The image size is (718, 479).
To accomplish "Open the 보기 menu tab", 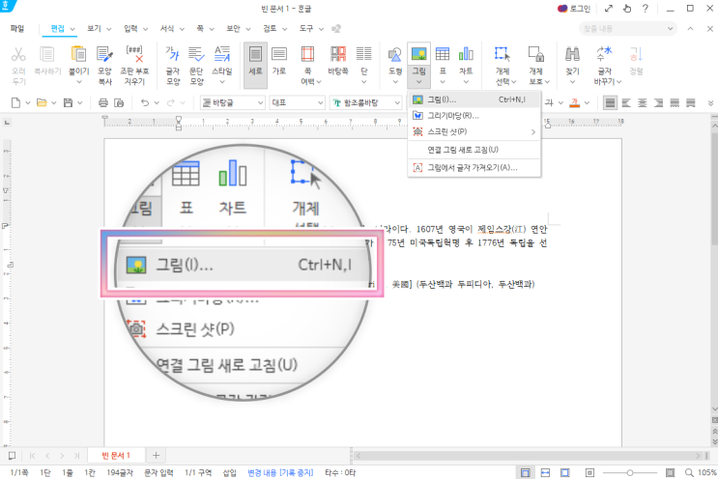I will (95, 28).
